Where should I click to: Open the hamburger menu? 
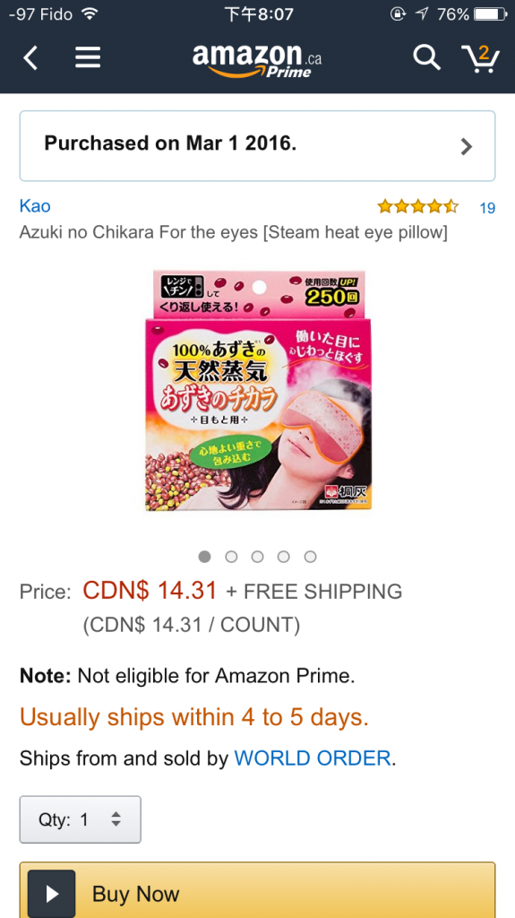coord(88,58)
